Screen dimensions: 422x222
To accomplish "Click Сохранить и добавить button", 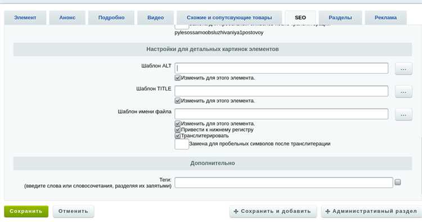I will coord(273,211).
